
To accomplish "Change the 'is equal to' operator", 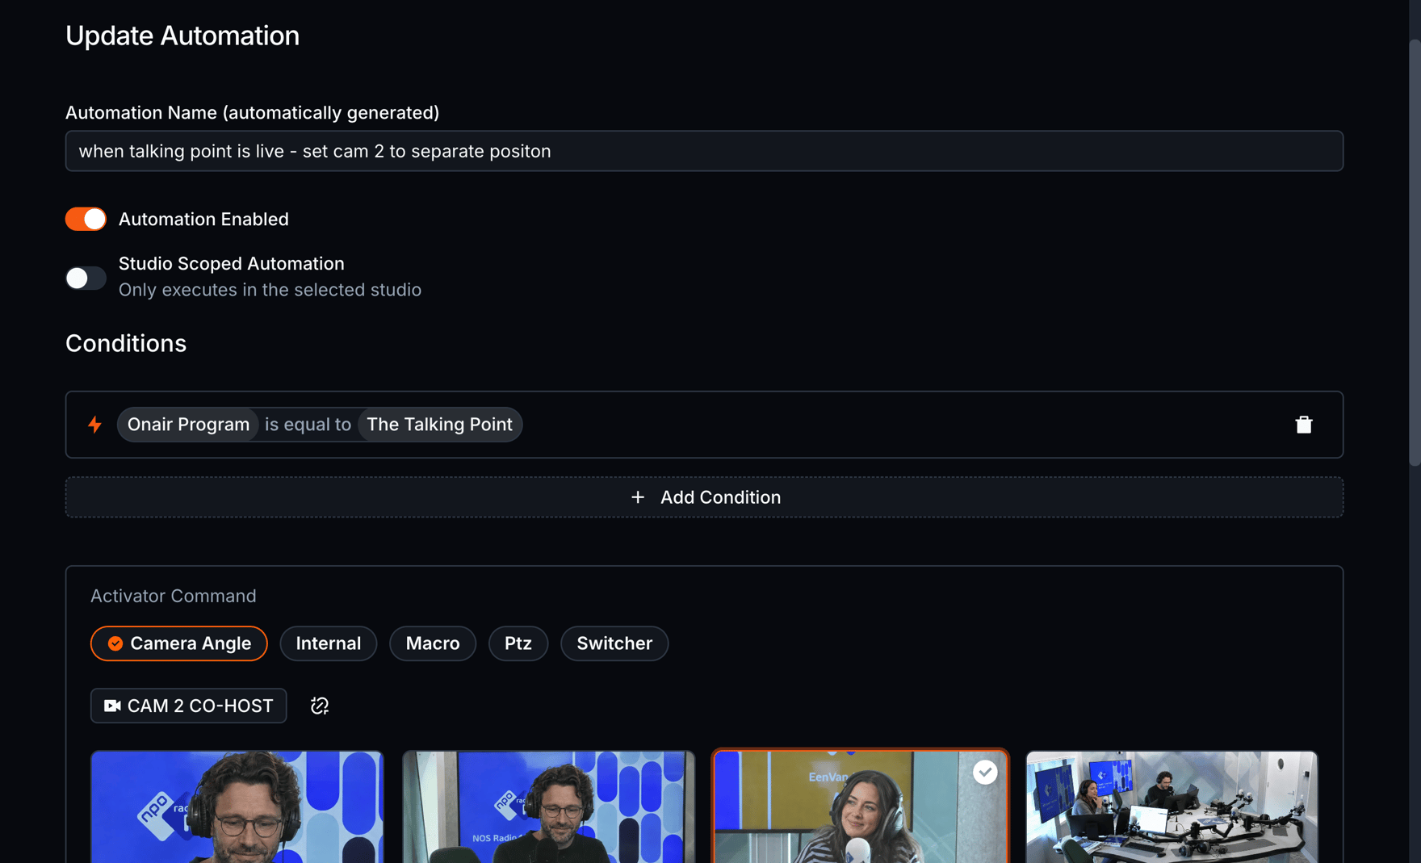I will 308,425.
